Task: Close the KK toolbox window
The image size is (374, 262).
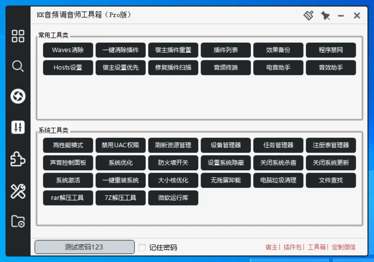Action: (357, 16)
